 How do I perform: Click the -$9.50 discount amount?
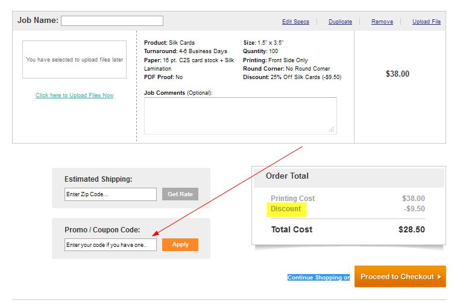(x=414, y=209)
